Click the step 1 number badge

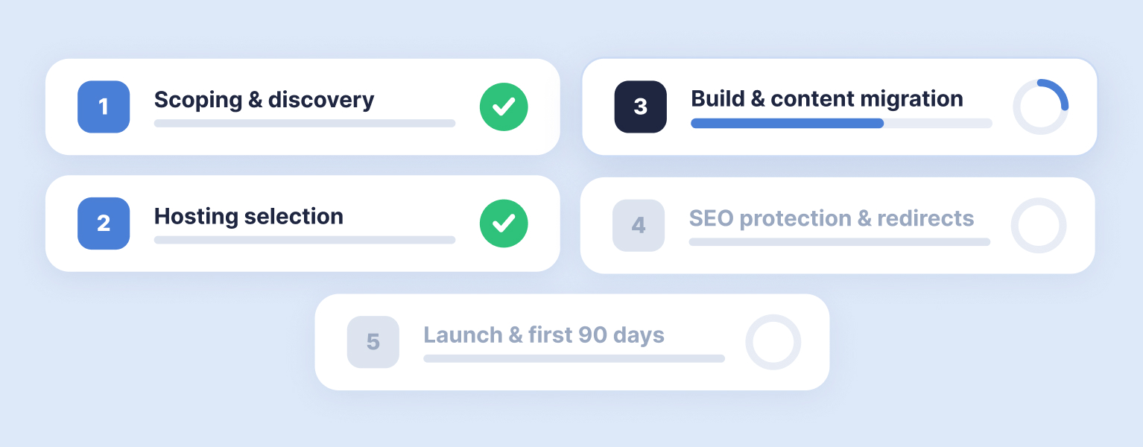point(104,107)
